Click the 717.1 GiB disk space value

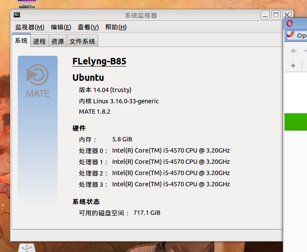pos(147,213)
